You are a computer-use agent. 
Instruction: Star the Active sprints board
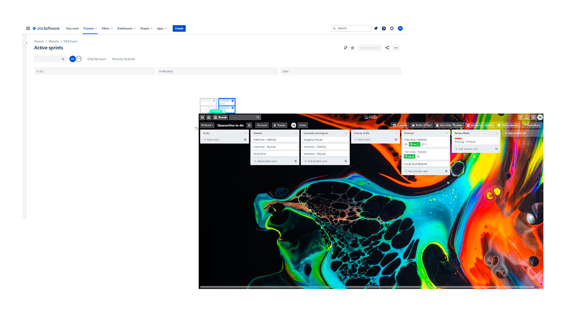(353, 48)
